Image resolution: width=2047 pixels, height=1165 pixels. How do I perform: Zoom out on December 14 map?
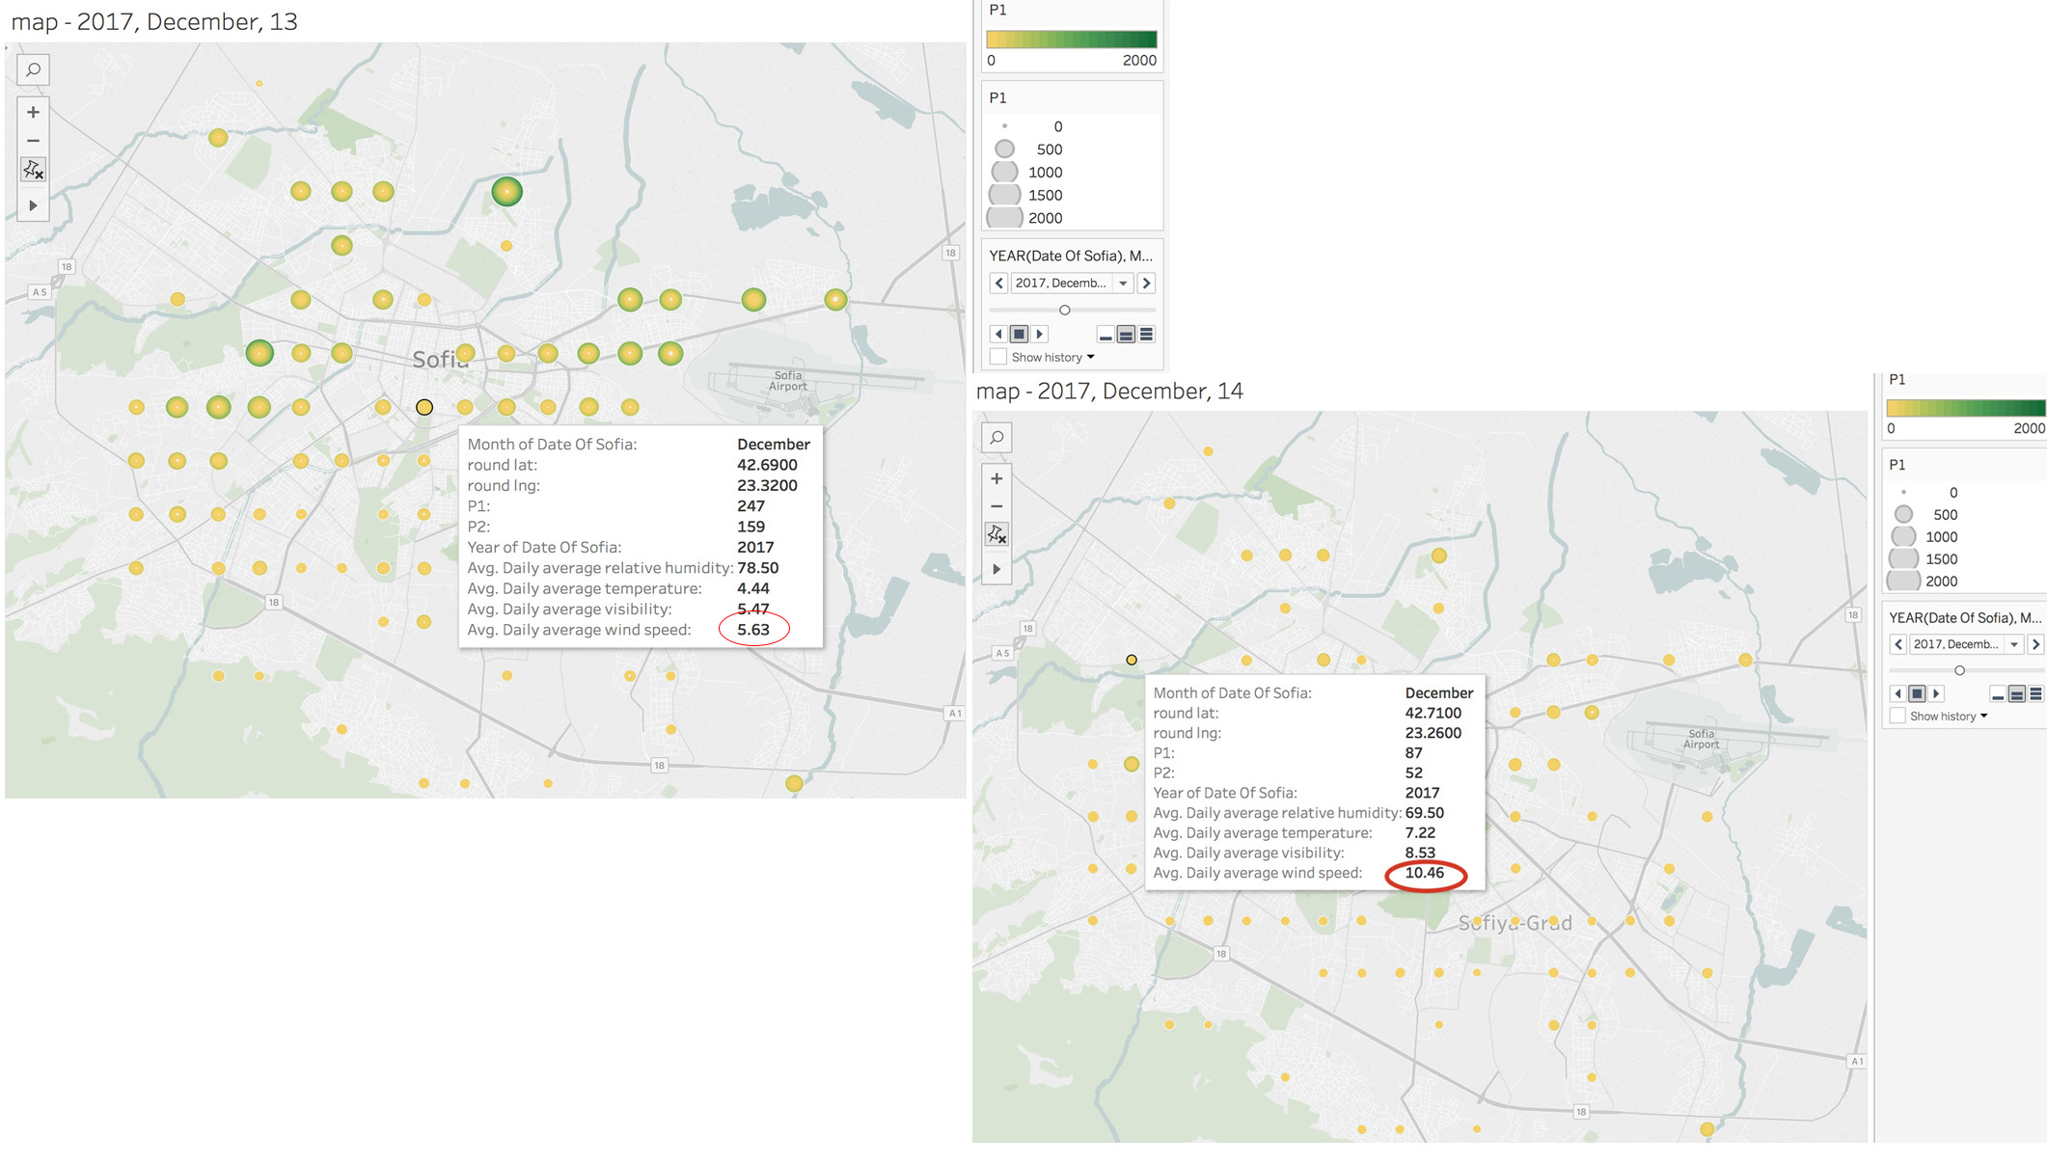point(996,506)
